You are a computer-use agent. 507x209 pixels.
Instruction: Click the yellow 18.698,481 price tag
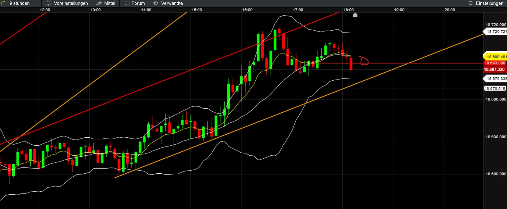[x=495, y=57]
